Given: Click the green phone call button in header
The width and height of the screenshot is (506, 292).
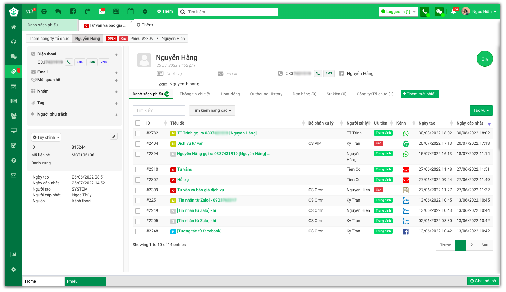Looking at the screenshot, I should 425,12.
